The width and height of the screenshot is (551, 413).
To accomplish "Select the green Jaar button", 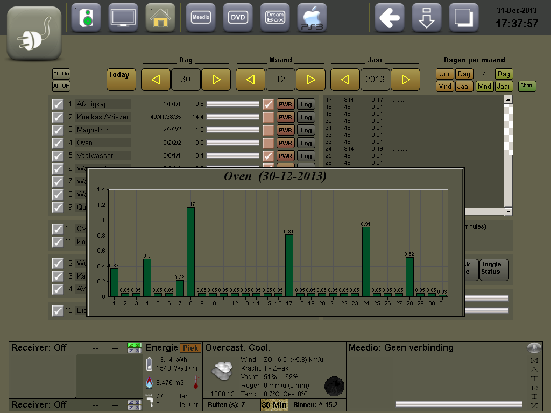I will coord(504,86).
